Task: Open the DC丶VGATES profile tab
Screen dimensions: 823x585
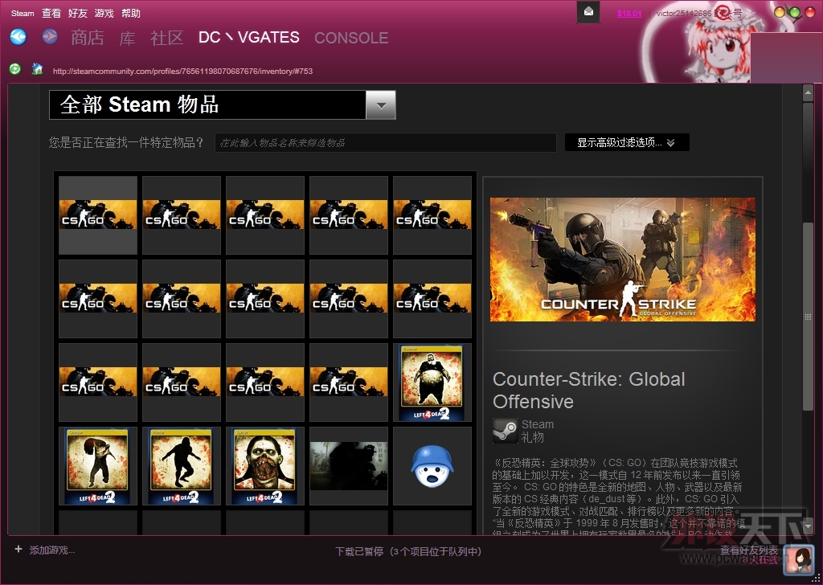Action: 249,37
